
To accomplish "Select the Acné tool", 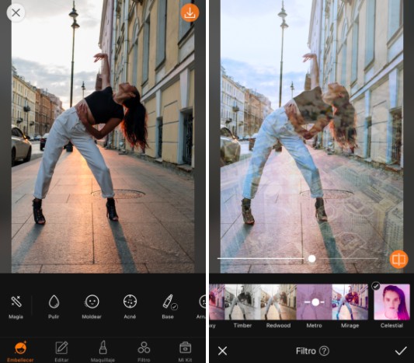I will click(x=130, y=307).
